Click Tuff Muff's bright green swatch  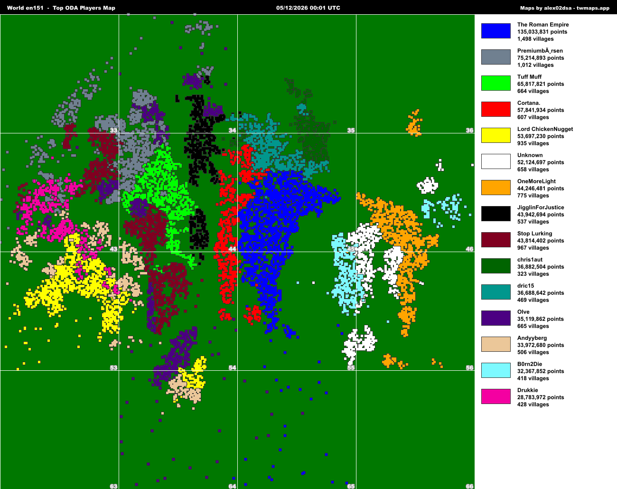click(496, 83)
